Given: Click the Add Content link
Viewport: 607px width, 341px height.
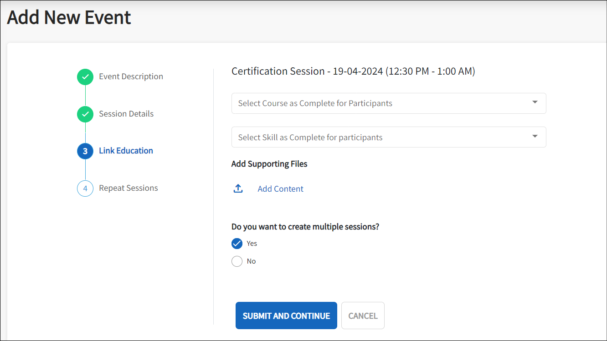Looking at the screenshot, I should (x=280, y=189).
